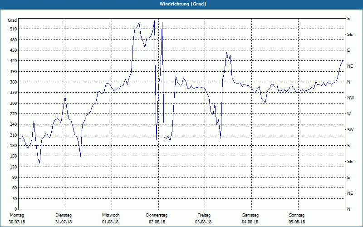Select the "Samstag" day label
Viewport: 363px width, 227px height.
point(250,215)
